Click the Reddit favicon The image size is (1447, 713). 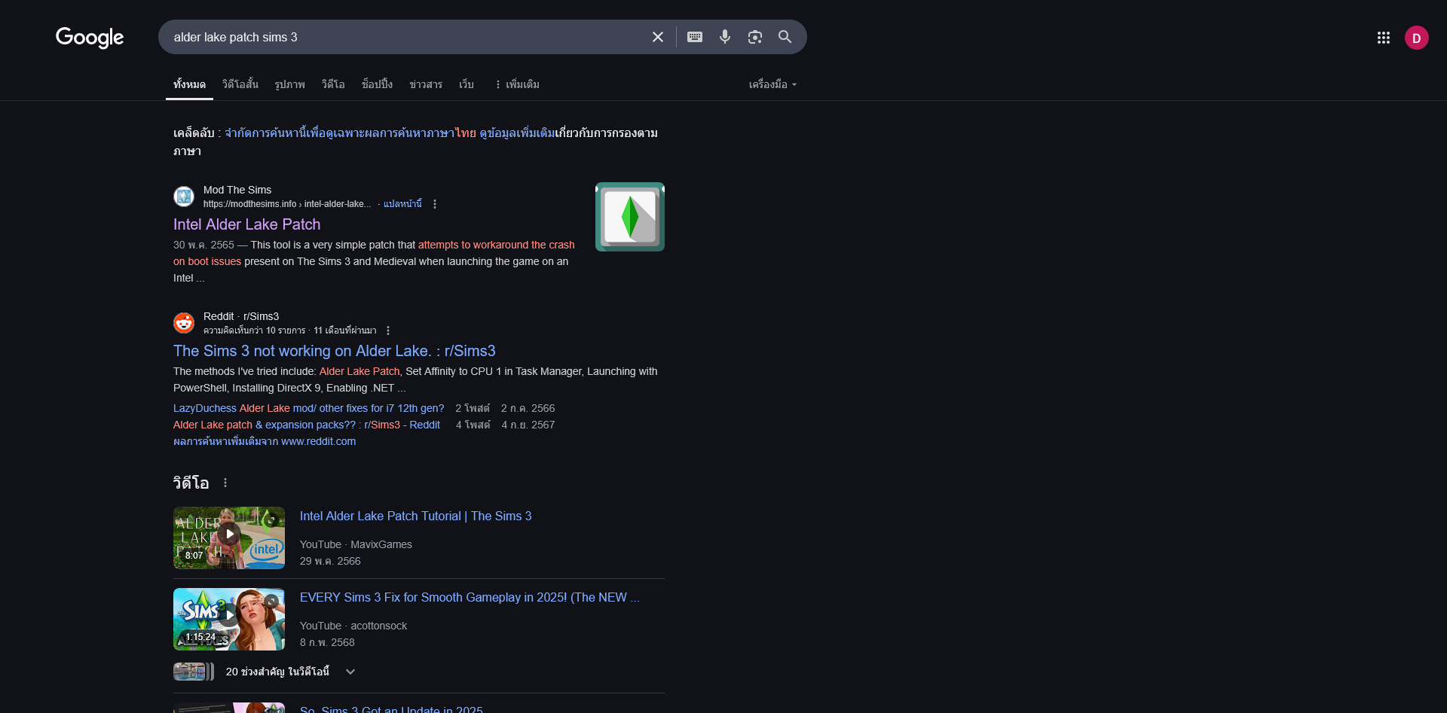[184, 323]
